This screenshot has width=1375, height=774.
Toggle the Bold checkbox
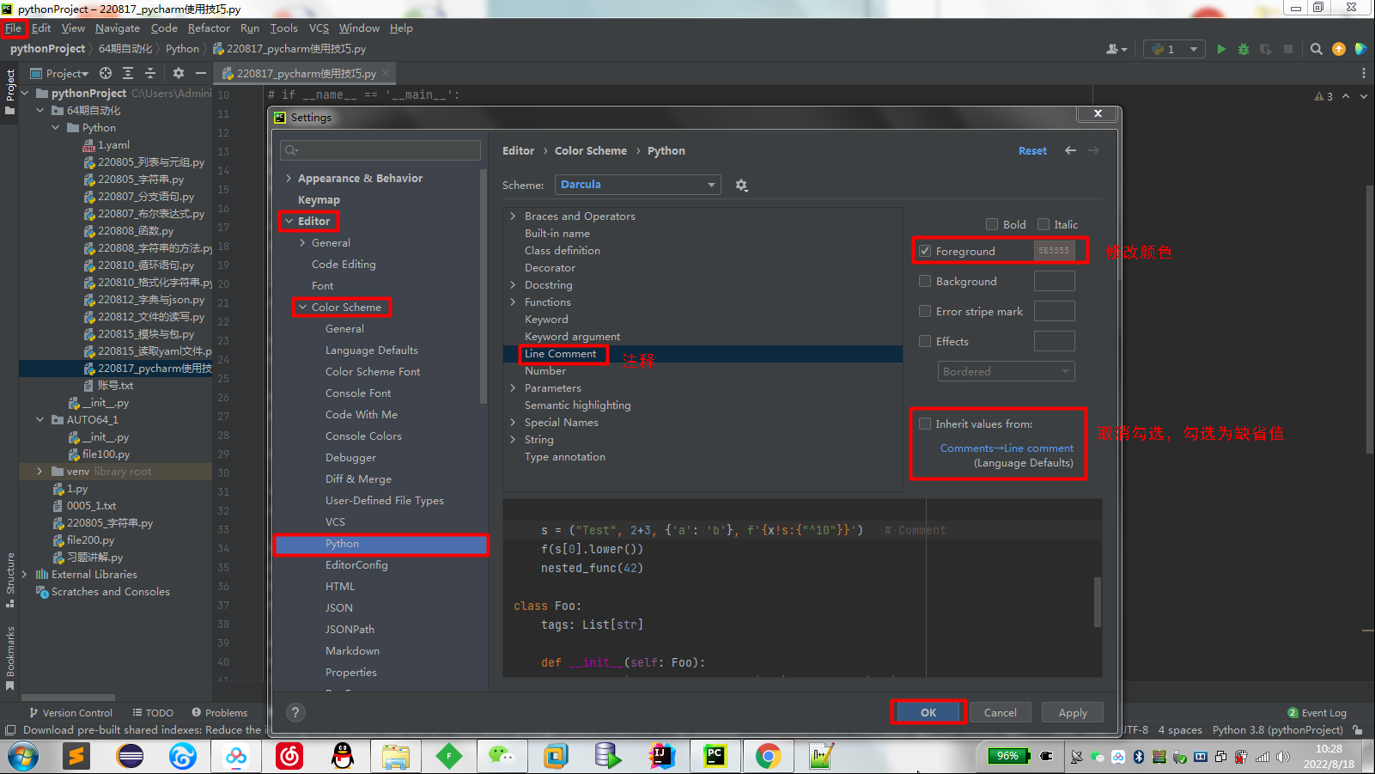coord(992,224)
